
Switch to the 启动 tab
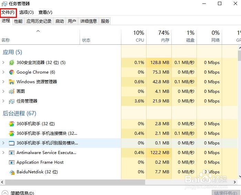click(60, 21)
